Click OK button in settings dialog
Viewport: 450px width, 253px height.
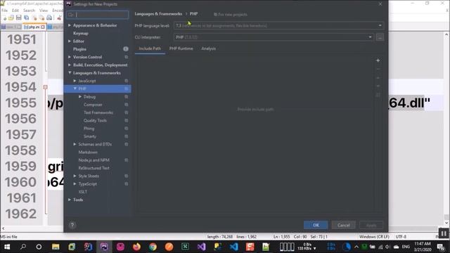click(x=316, y=225)
